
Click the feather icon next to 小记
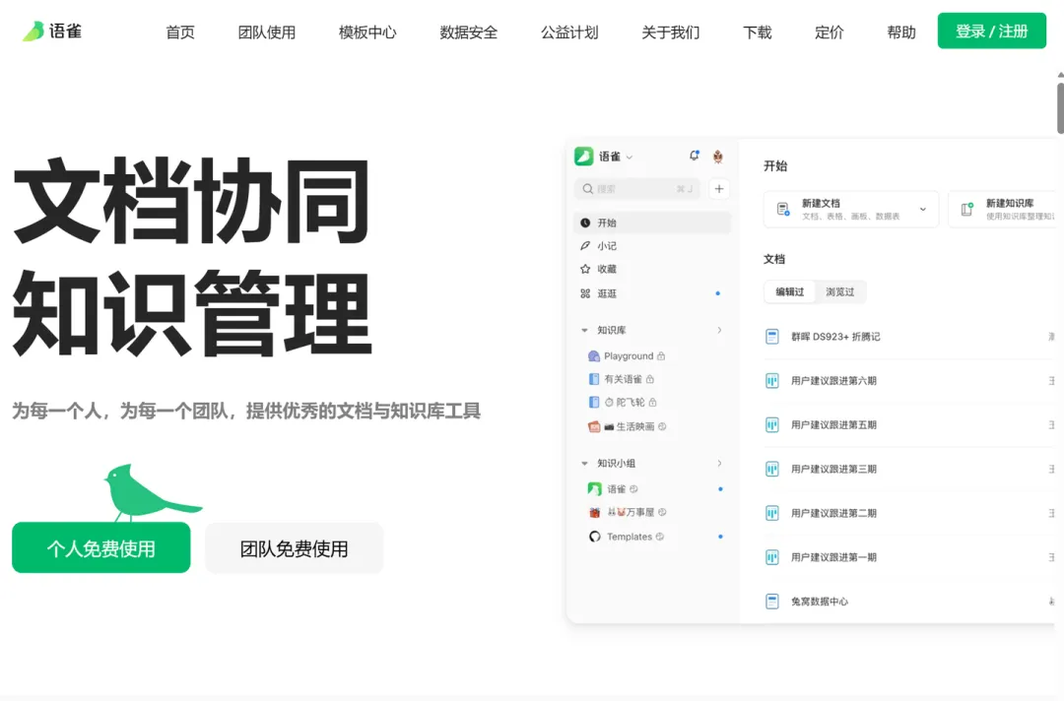[585, 246]
